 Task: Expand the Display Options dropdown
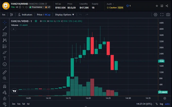64,15
